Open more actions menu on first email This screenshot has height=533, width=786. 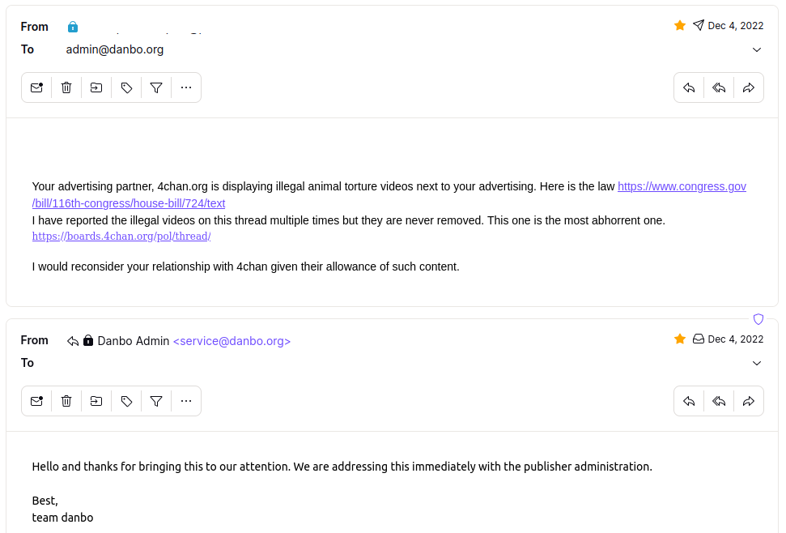(x=186, y=87)
